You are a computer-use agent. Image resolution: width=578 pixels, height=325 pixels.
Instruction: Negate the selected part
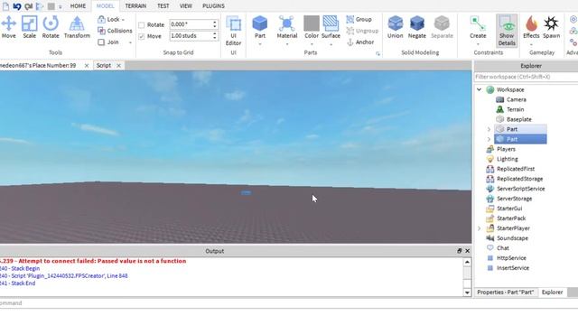pyautogui.click(x=417, y=27)
